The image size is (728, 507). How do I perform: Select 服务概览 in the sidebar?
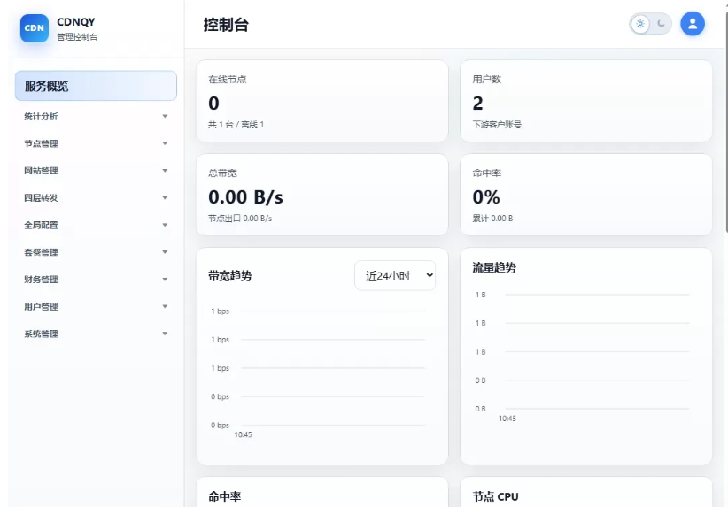point(97,86)
